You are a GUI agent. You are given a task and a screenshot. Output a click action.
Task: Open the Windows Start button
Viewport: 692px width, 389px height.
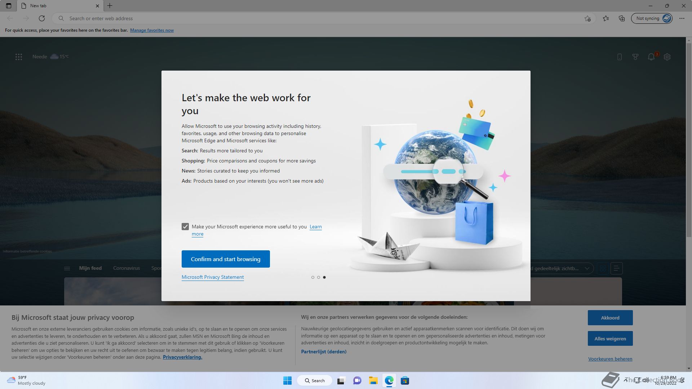[x=287, y=381]
